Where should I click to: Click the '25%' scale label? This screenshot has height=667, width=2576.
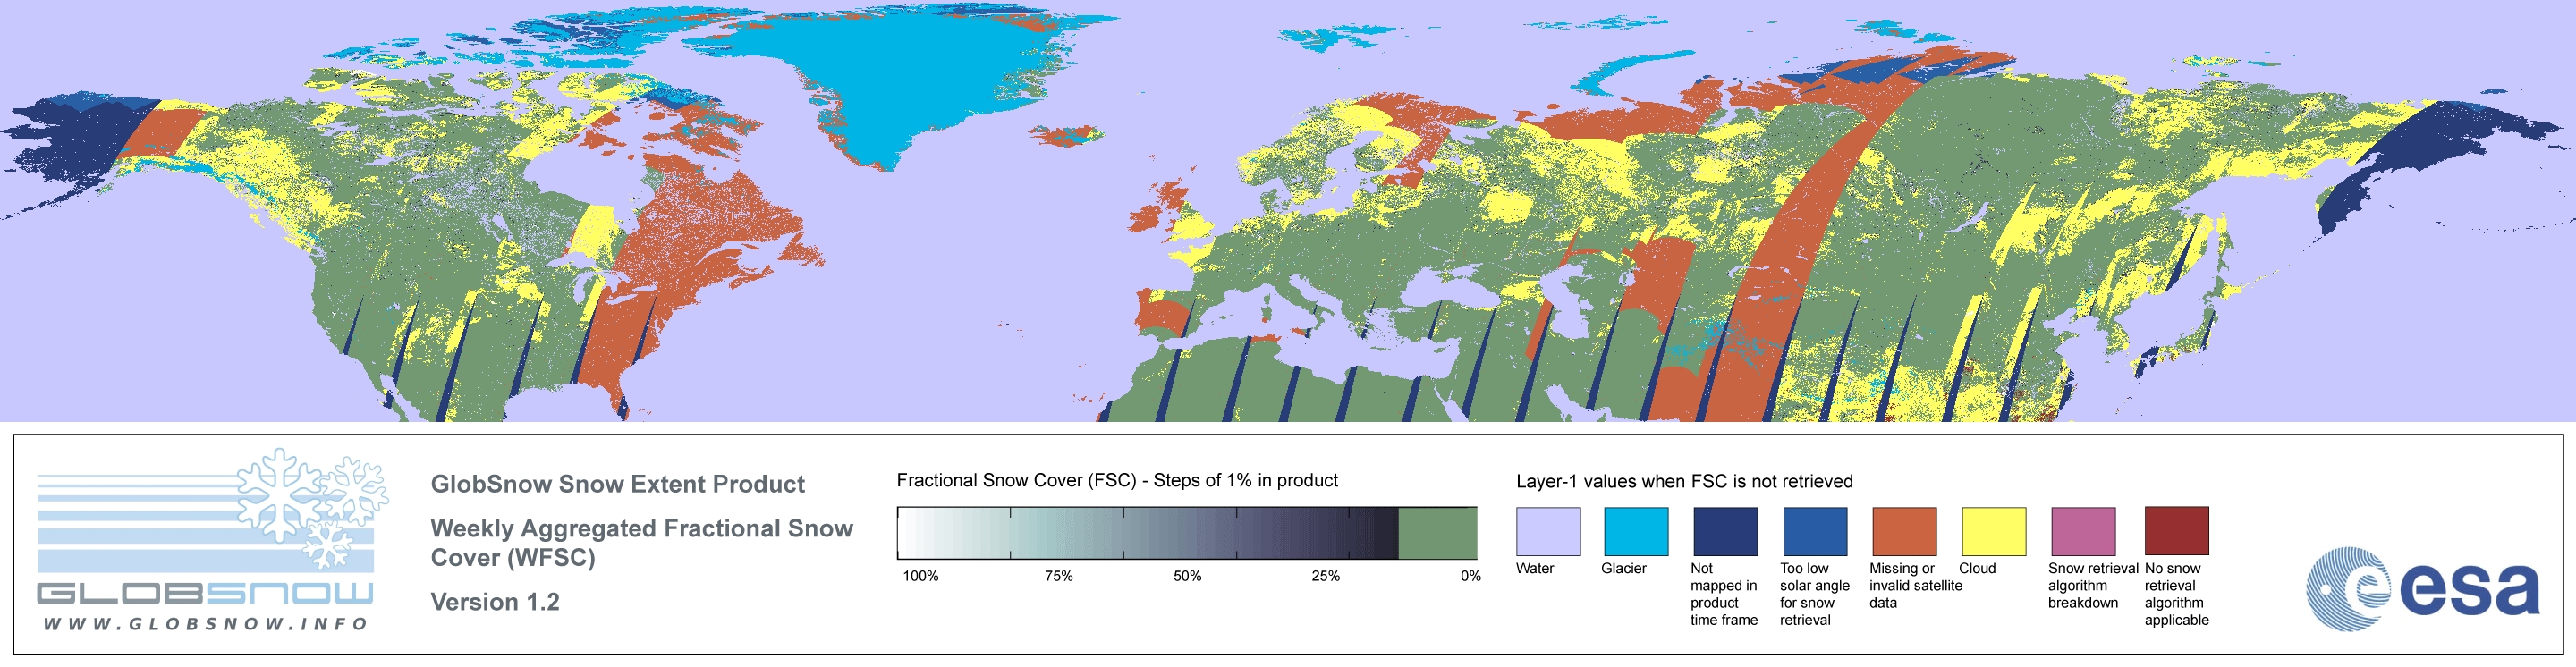coord(1325,576)
